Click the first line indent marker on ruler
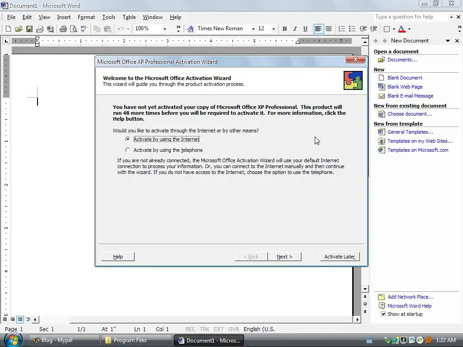Viewport: 463px width, 347px height. (37, 39)
